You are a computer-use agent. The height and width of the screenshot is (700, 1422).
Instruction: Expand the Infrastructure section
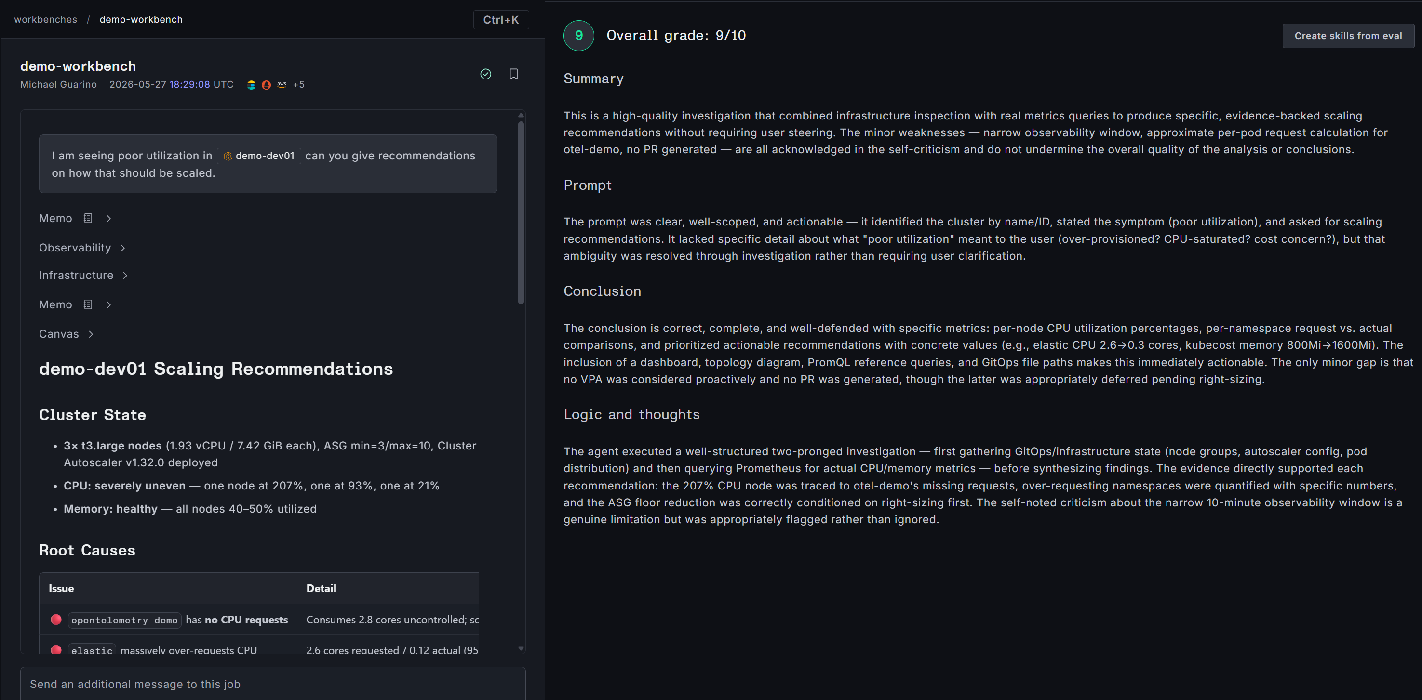(83, 275)
